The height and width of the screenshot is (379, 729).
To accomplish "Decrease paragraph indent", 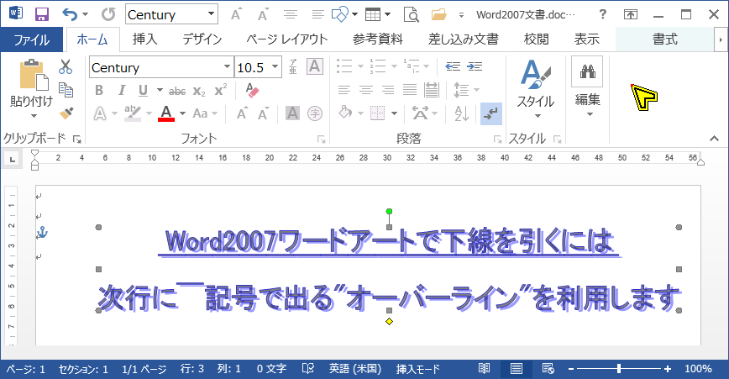I will pyautogui.click(x=453, y=66).
